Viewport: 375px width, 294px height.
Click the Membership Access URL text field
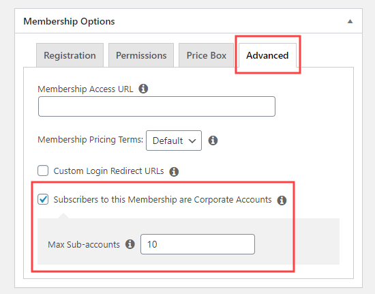pyautogui.click(x=157, y=106)
